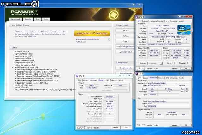
Task: Click OK in Mainboard CPU-Z window
Action: pos(186,125)
